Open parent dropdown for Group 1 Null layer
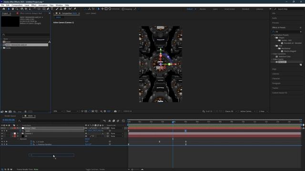Screen dimensions: 305x171 pyautogui.click(x=117, y=128)
